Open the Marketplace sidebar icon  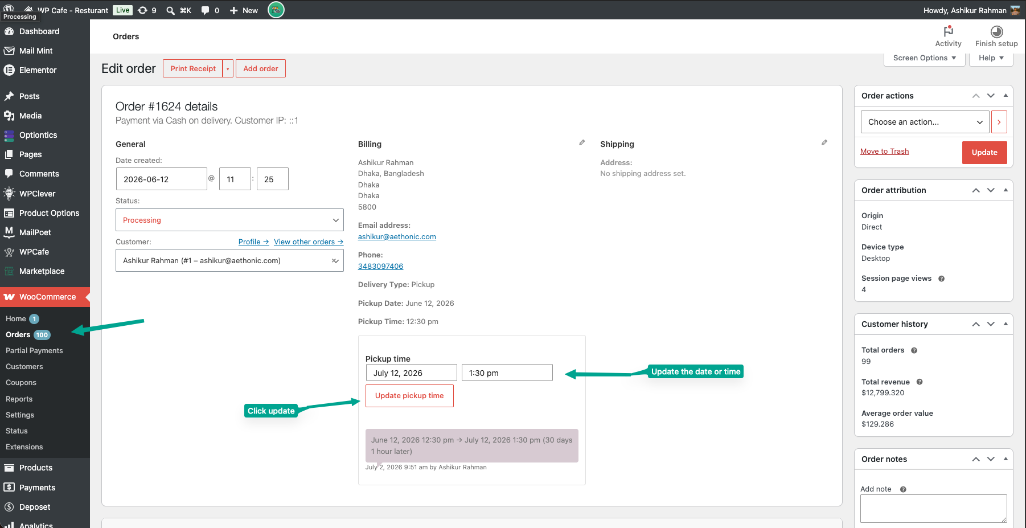(x=9, y=271)
